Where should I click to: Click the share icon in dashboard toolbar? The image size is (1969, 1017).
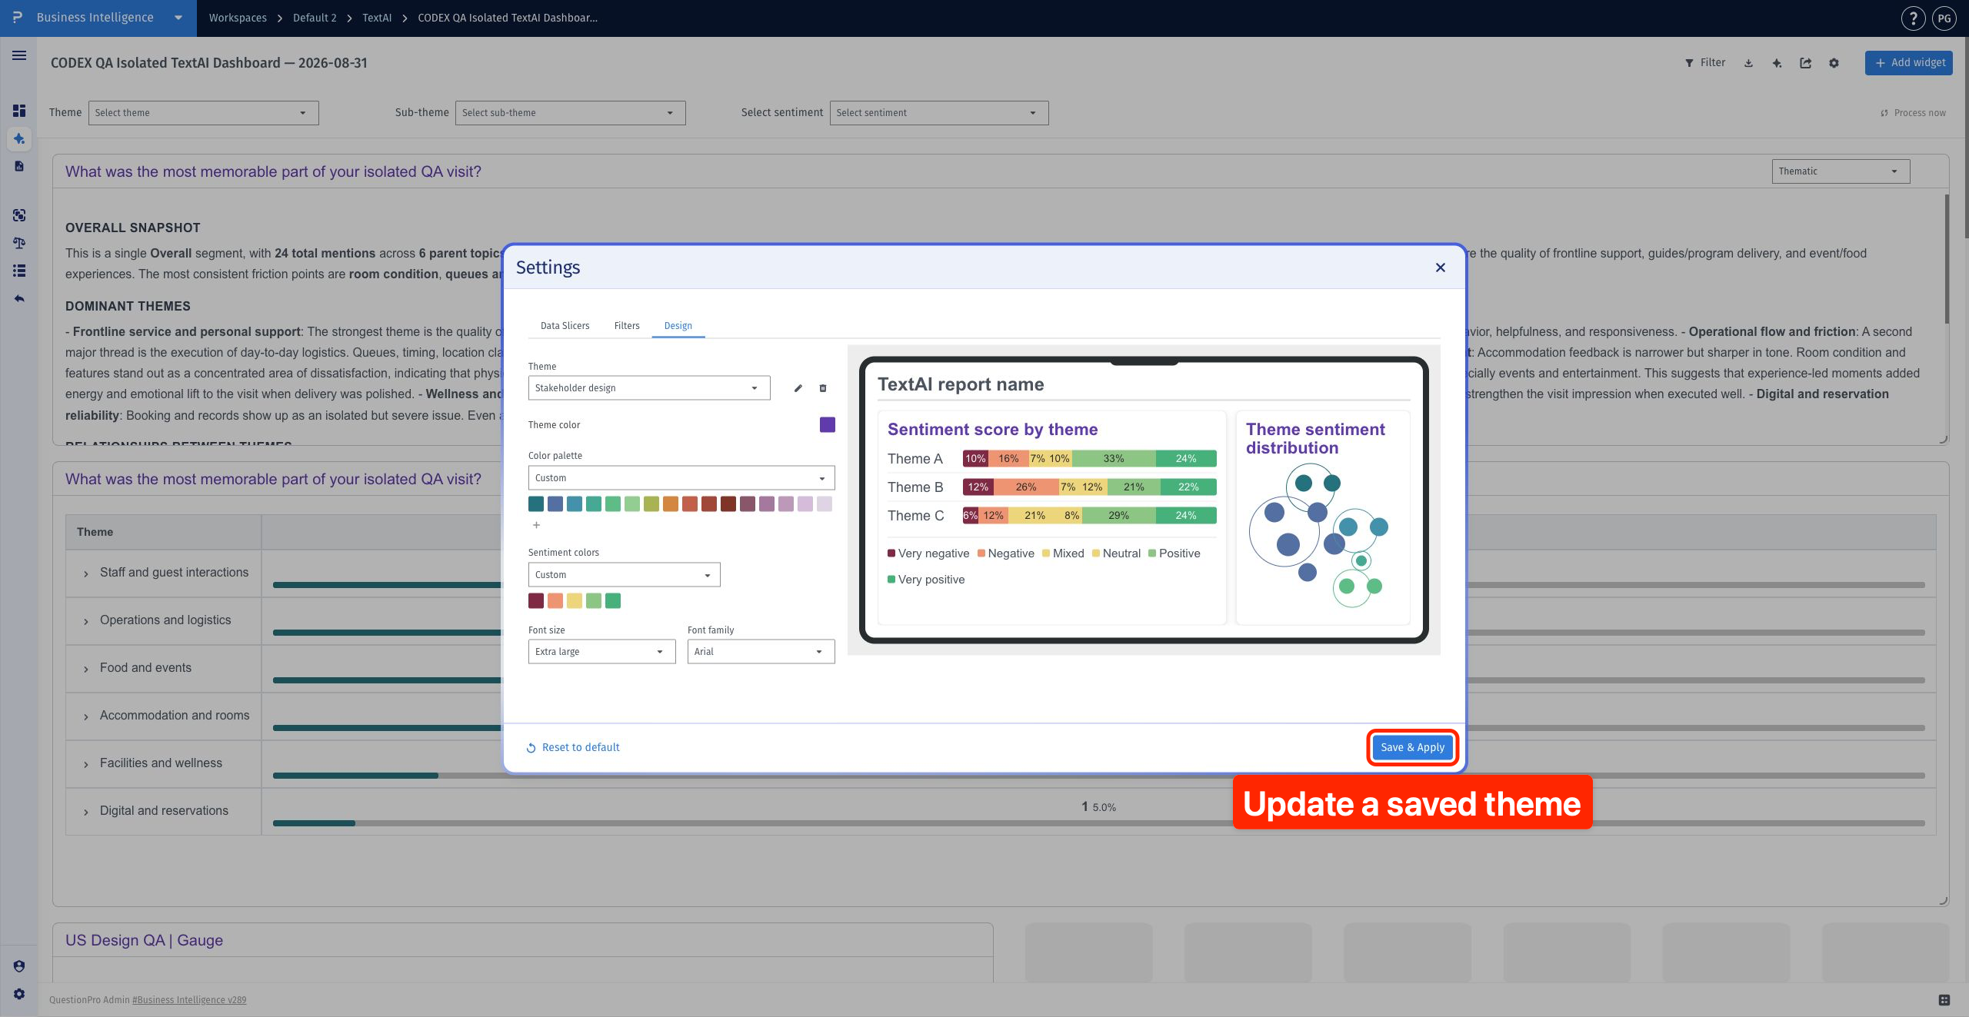(x=1805, y=63)
